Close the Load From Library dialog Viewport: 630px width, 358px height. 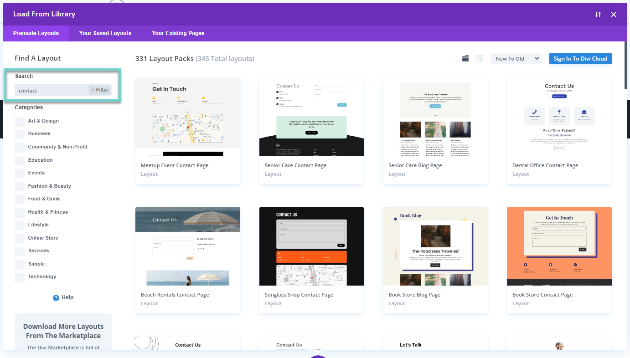pyautogui.click(x=614, y=15)
